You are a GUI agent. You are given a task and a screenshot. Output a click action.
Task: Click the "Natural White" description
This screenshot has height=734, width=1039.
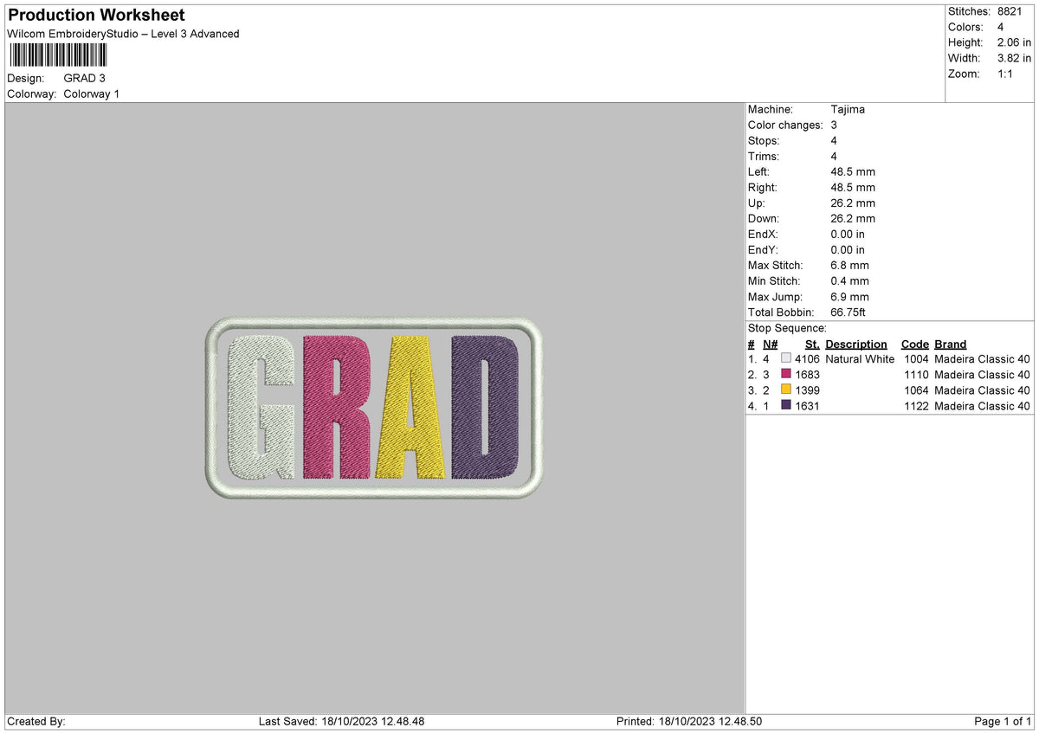860,358
